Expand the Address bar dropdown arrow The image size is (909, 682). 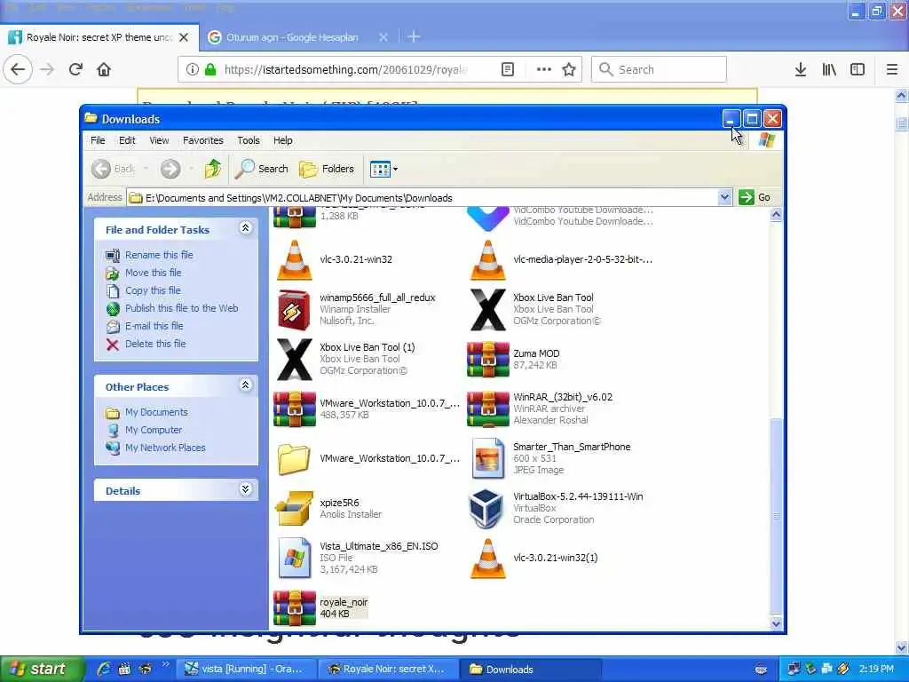[x=724, y=197]
